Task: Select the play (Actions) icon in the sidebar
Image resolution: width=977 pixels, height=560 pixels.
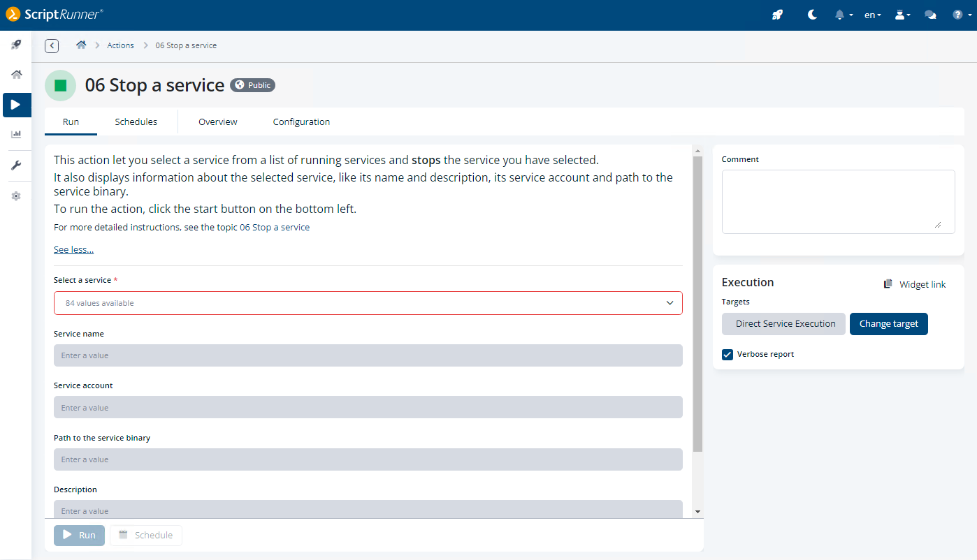Action: 17,105
